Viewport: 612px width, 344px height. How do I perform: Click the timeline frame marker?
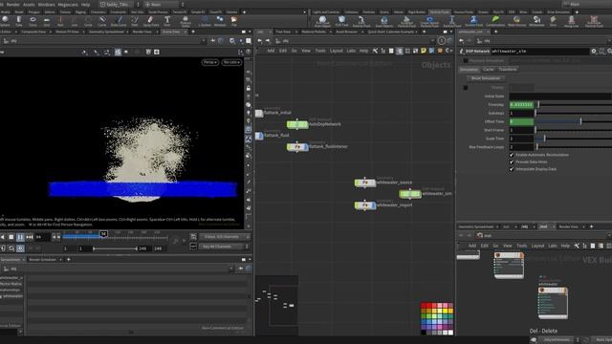click(103, 233)
